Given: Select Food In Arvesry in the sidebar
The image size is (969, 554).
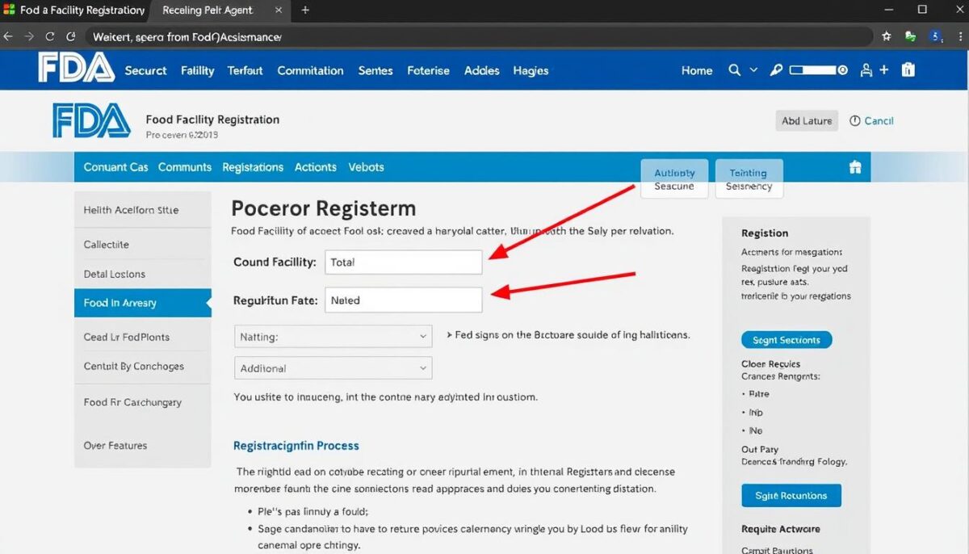Looking at the screenshot, I should point(142,303).
